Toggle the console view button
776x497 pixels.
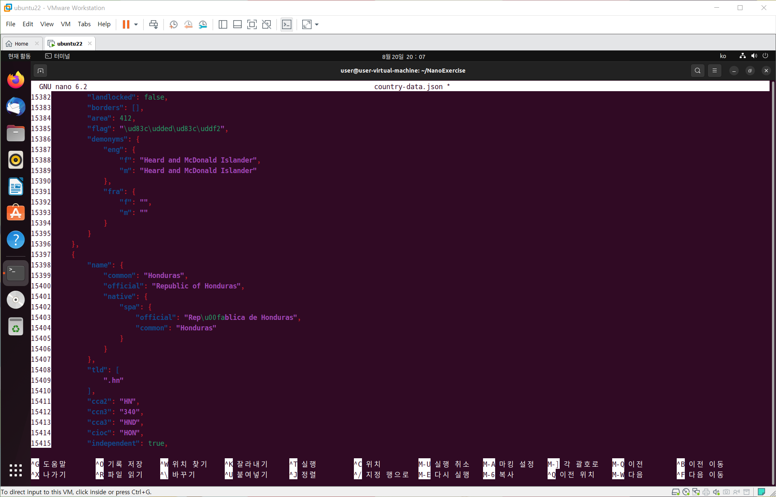tap(287, 25)
